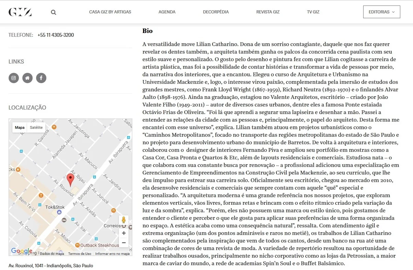Click Informar erro no mapa link

tap(112, 254)
